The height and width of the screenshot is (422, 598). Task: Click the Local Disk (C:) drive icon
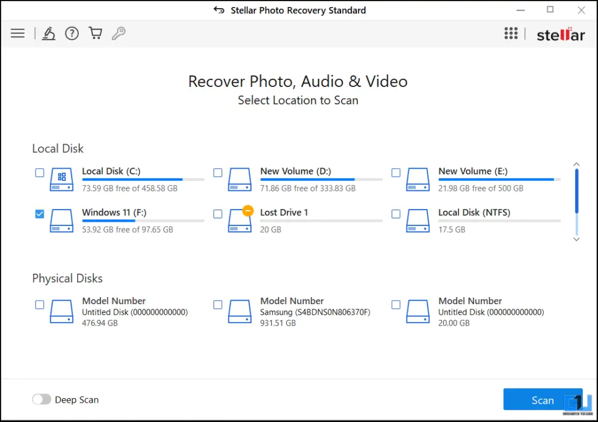point(61,179)
